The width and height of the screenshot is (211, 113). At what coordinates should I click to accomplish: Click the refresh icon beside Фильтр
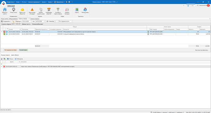point(47,21)
